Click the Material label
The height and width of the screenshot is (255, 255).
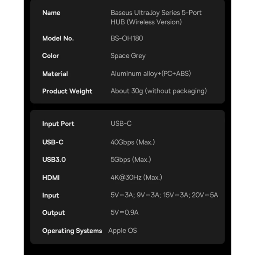click(x=55, y=74)
